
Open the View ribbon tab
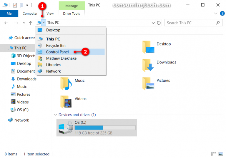point(50,14)
